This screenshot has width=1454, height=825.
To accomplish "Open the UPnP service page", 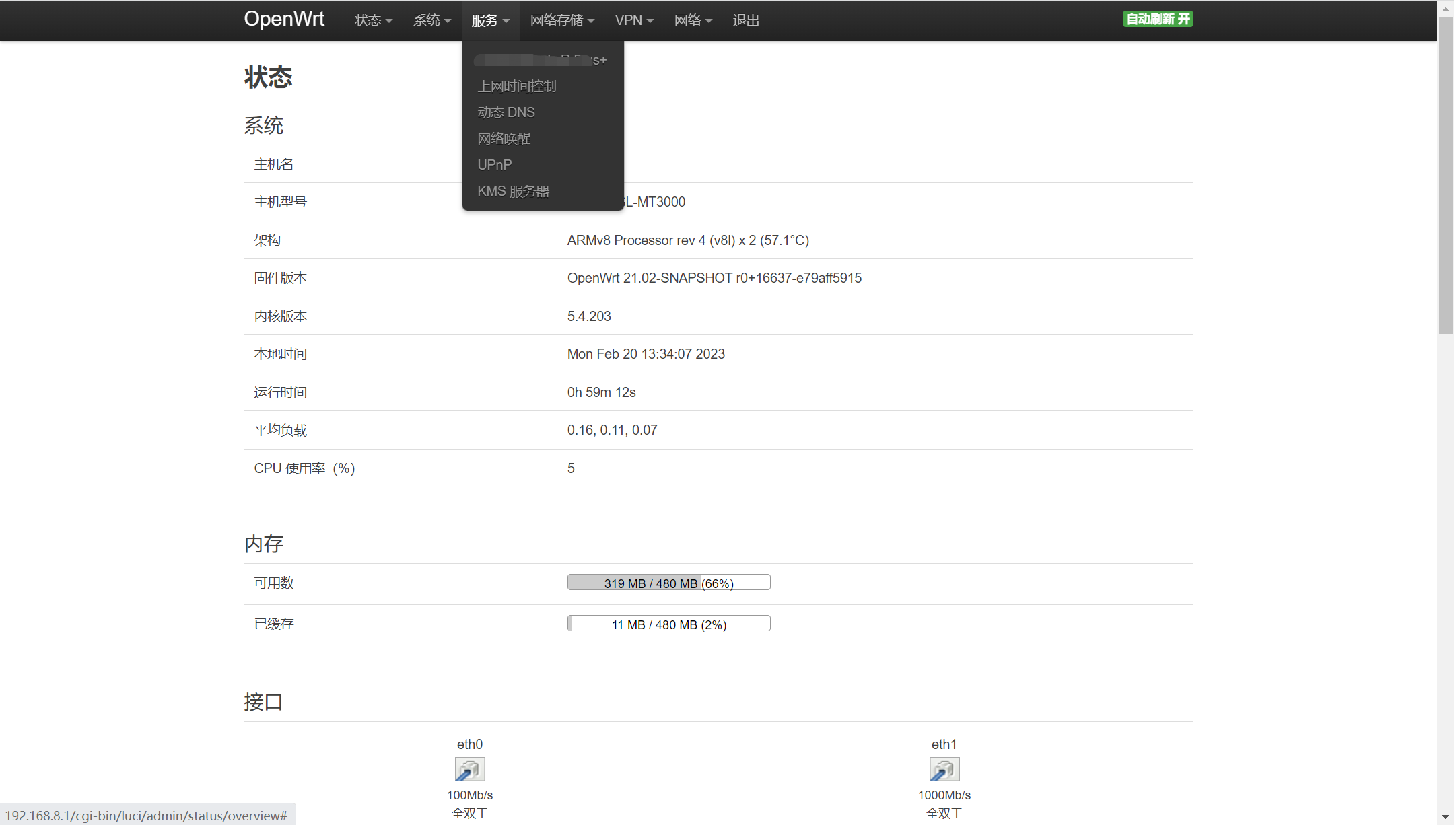I will tap(495, 165).
